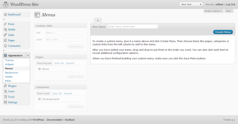Click the Links chain icon

(5, 35)
